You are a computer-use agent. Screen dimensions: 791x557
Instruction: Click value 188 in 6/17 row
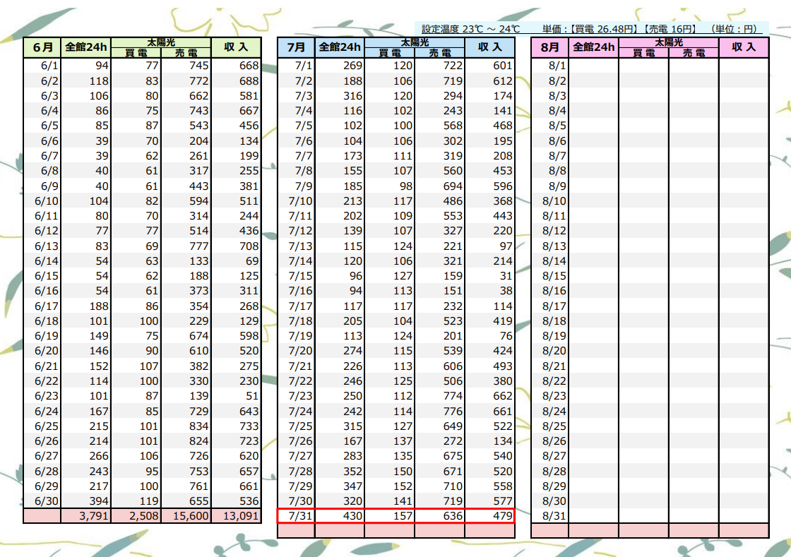pyautogui.click(x=85, y=306)
